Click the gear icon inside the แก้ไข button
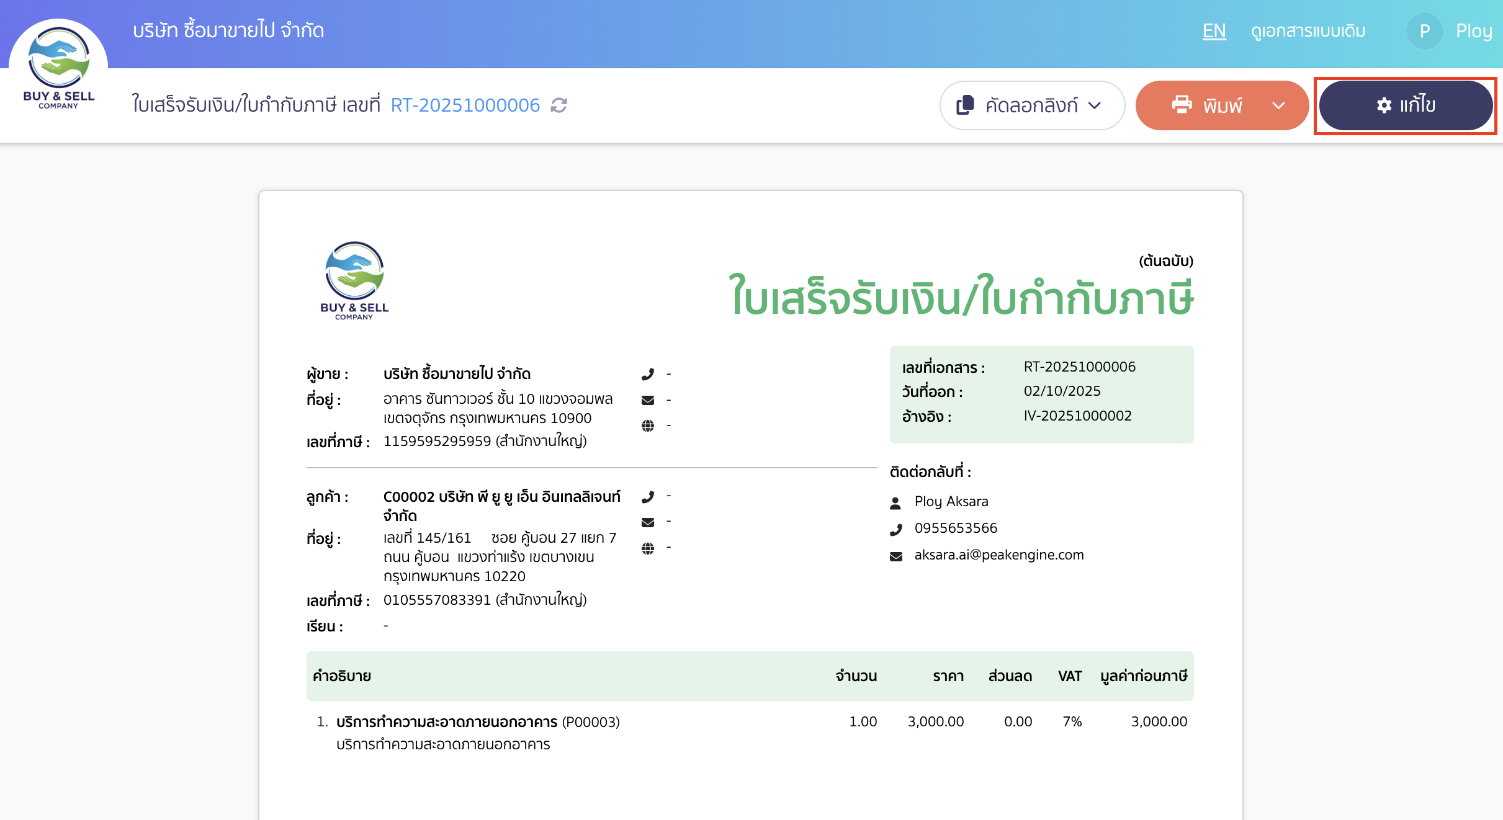This screenshot has height=820, width=1503. click(x=1383, y=105)
